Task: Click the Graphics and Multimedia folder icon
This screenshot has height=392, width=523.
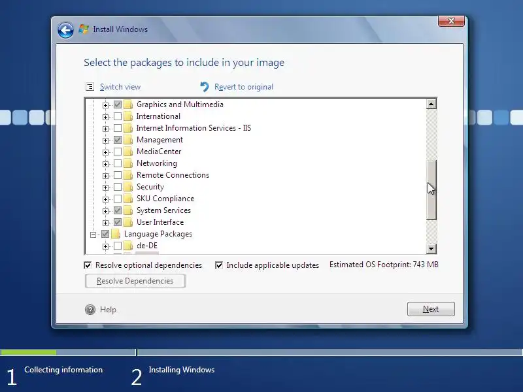Action: [128, 105]
